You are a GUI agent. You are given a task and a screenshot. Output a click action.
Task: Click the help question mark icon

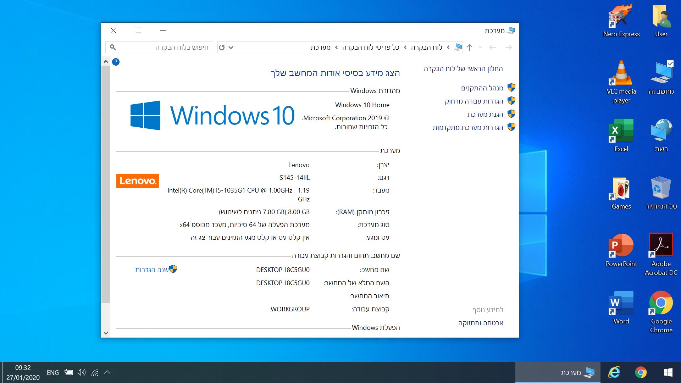(116, 62)
